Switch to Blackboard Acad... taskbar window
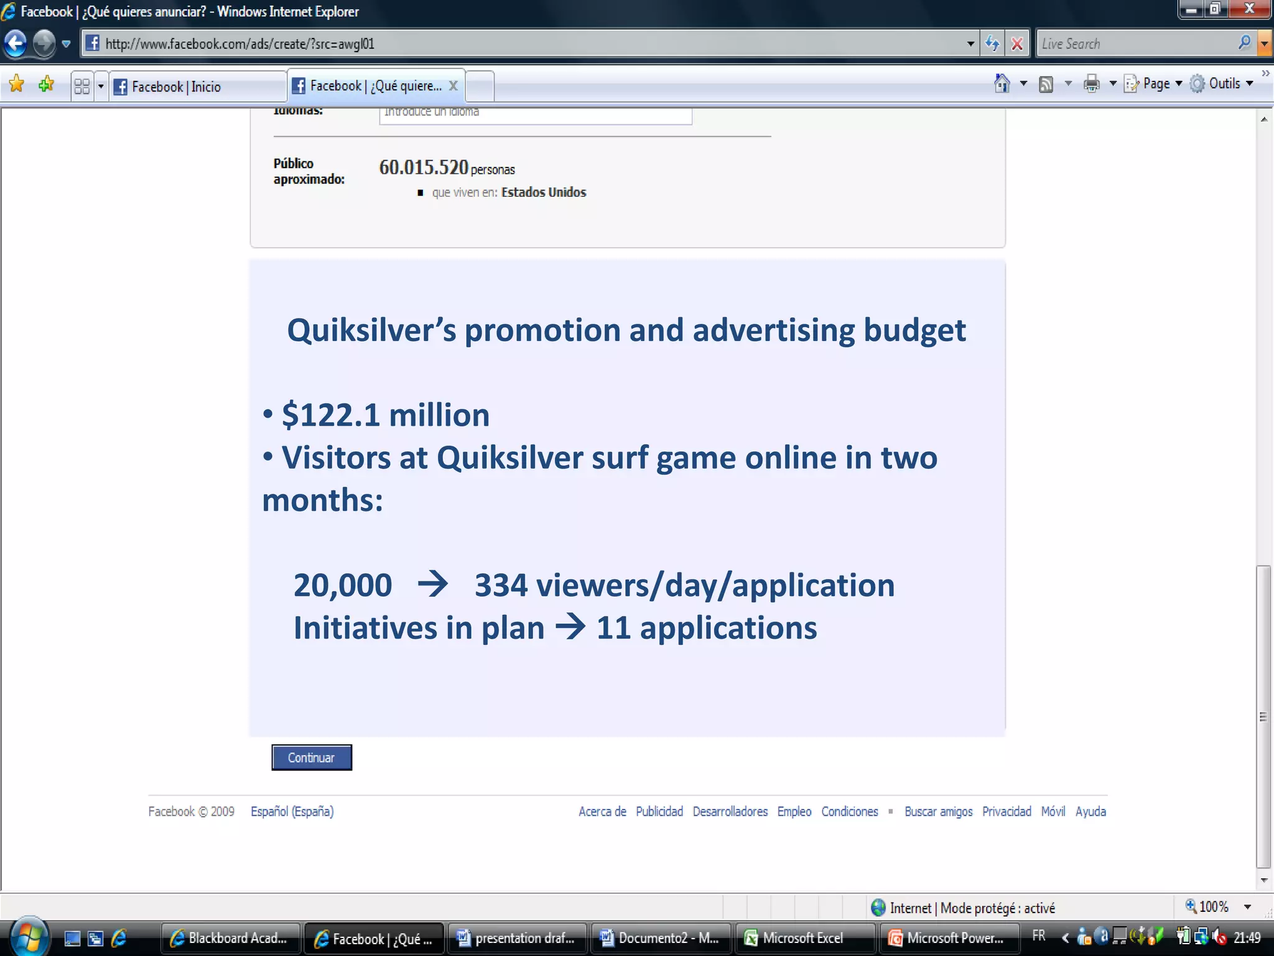The width and height of the screenshot is (1274, 956). pyautogui.click(x=230, y=938)
